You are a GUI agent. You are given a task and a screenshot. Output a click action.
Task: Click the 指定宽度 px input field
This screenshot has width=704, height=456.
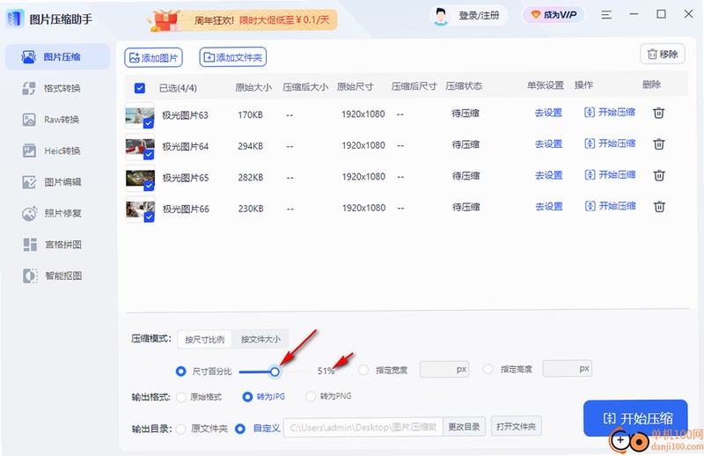click(444, 370)
